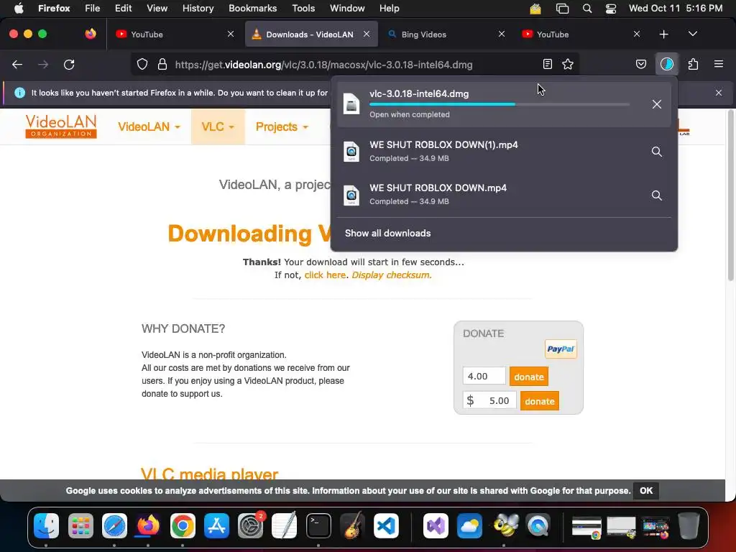The width and height of the screenshot is (736, 552).
Task: Open the Apple menu
Action: [18, 9]
